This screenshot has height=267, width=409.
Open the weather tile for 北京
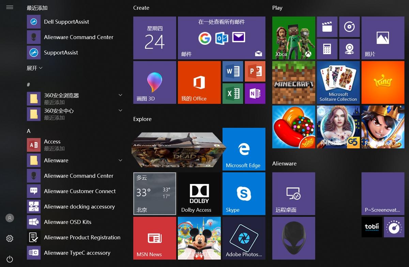154,194
